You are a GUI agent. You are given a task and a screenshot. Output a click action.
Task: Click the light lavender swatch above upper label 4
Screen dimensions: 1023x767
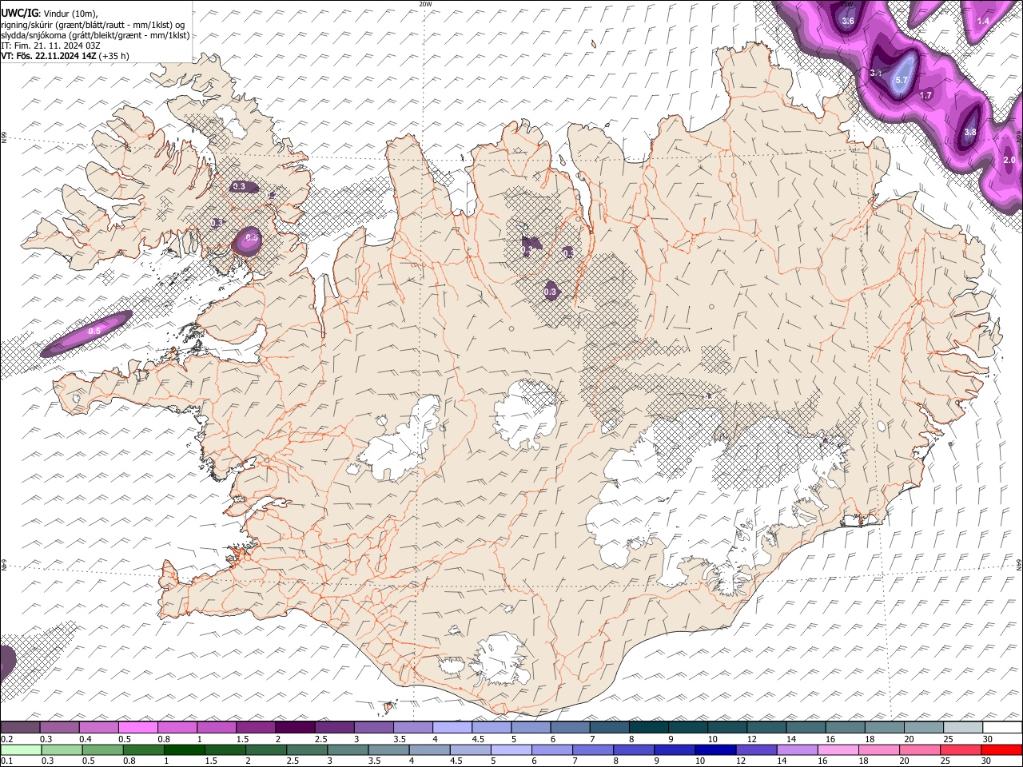pyautogui.click(x=452, y=728)
